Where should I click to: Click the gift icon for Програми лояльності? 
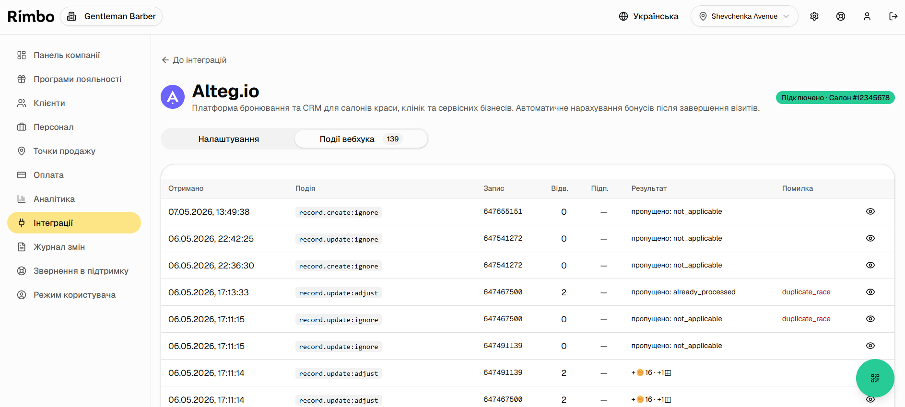22,79
